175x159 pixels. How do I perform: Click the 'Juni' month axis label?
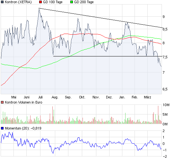pyautogui.click(x=26, y=97)
